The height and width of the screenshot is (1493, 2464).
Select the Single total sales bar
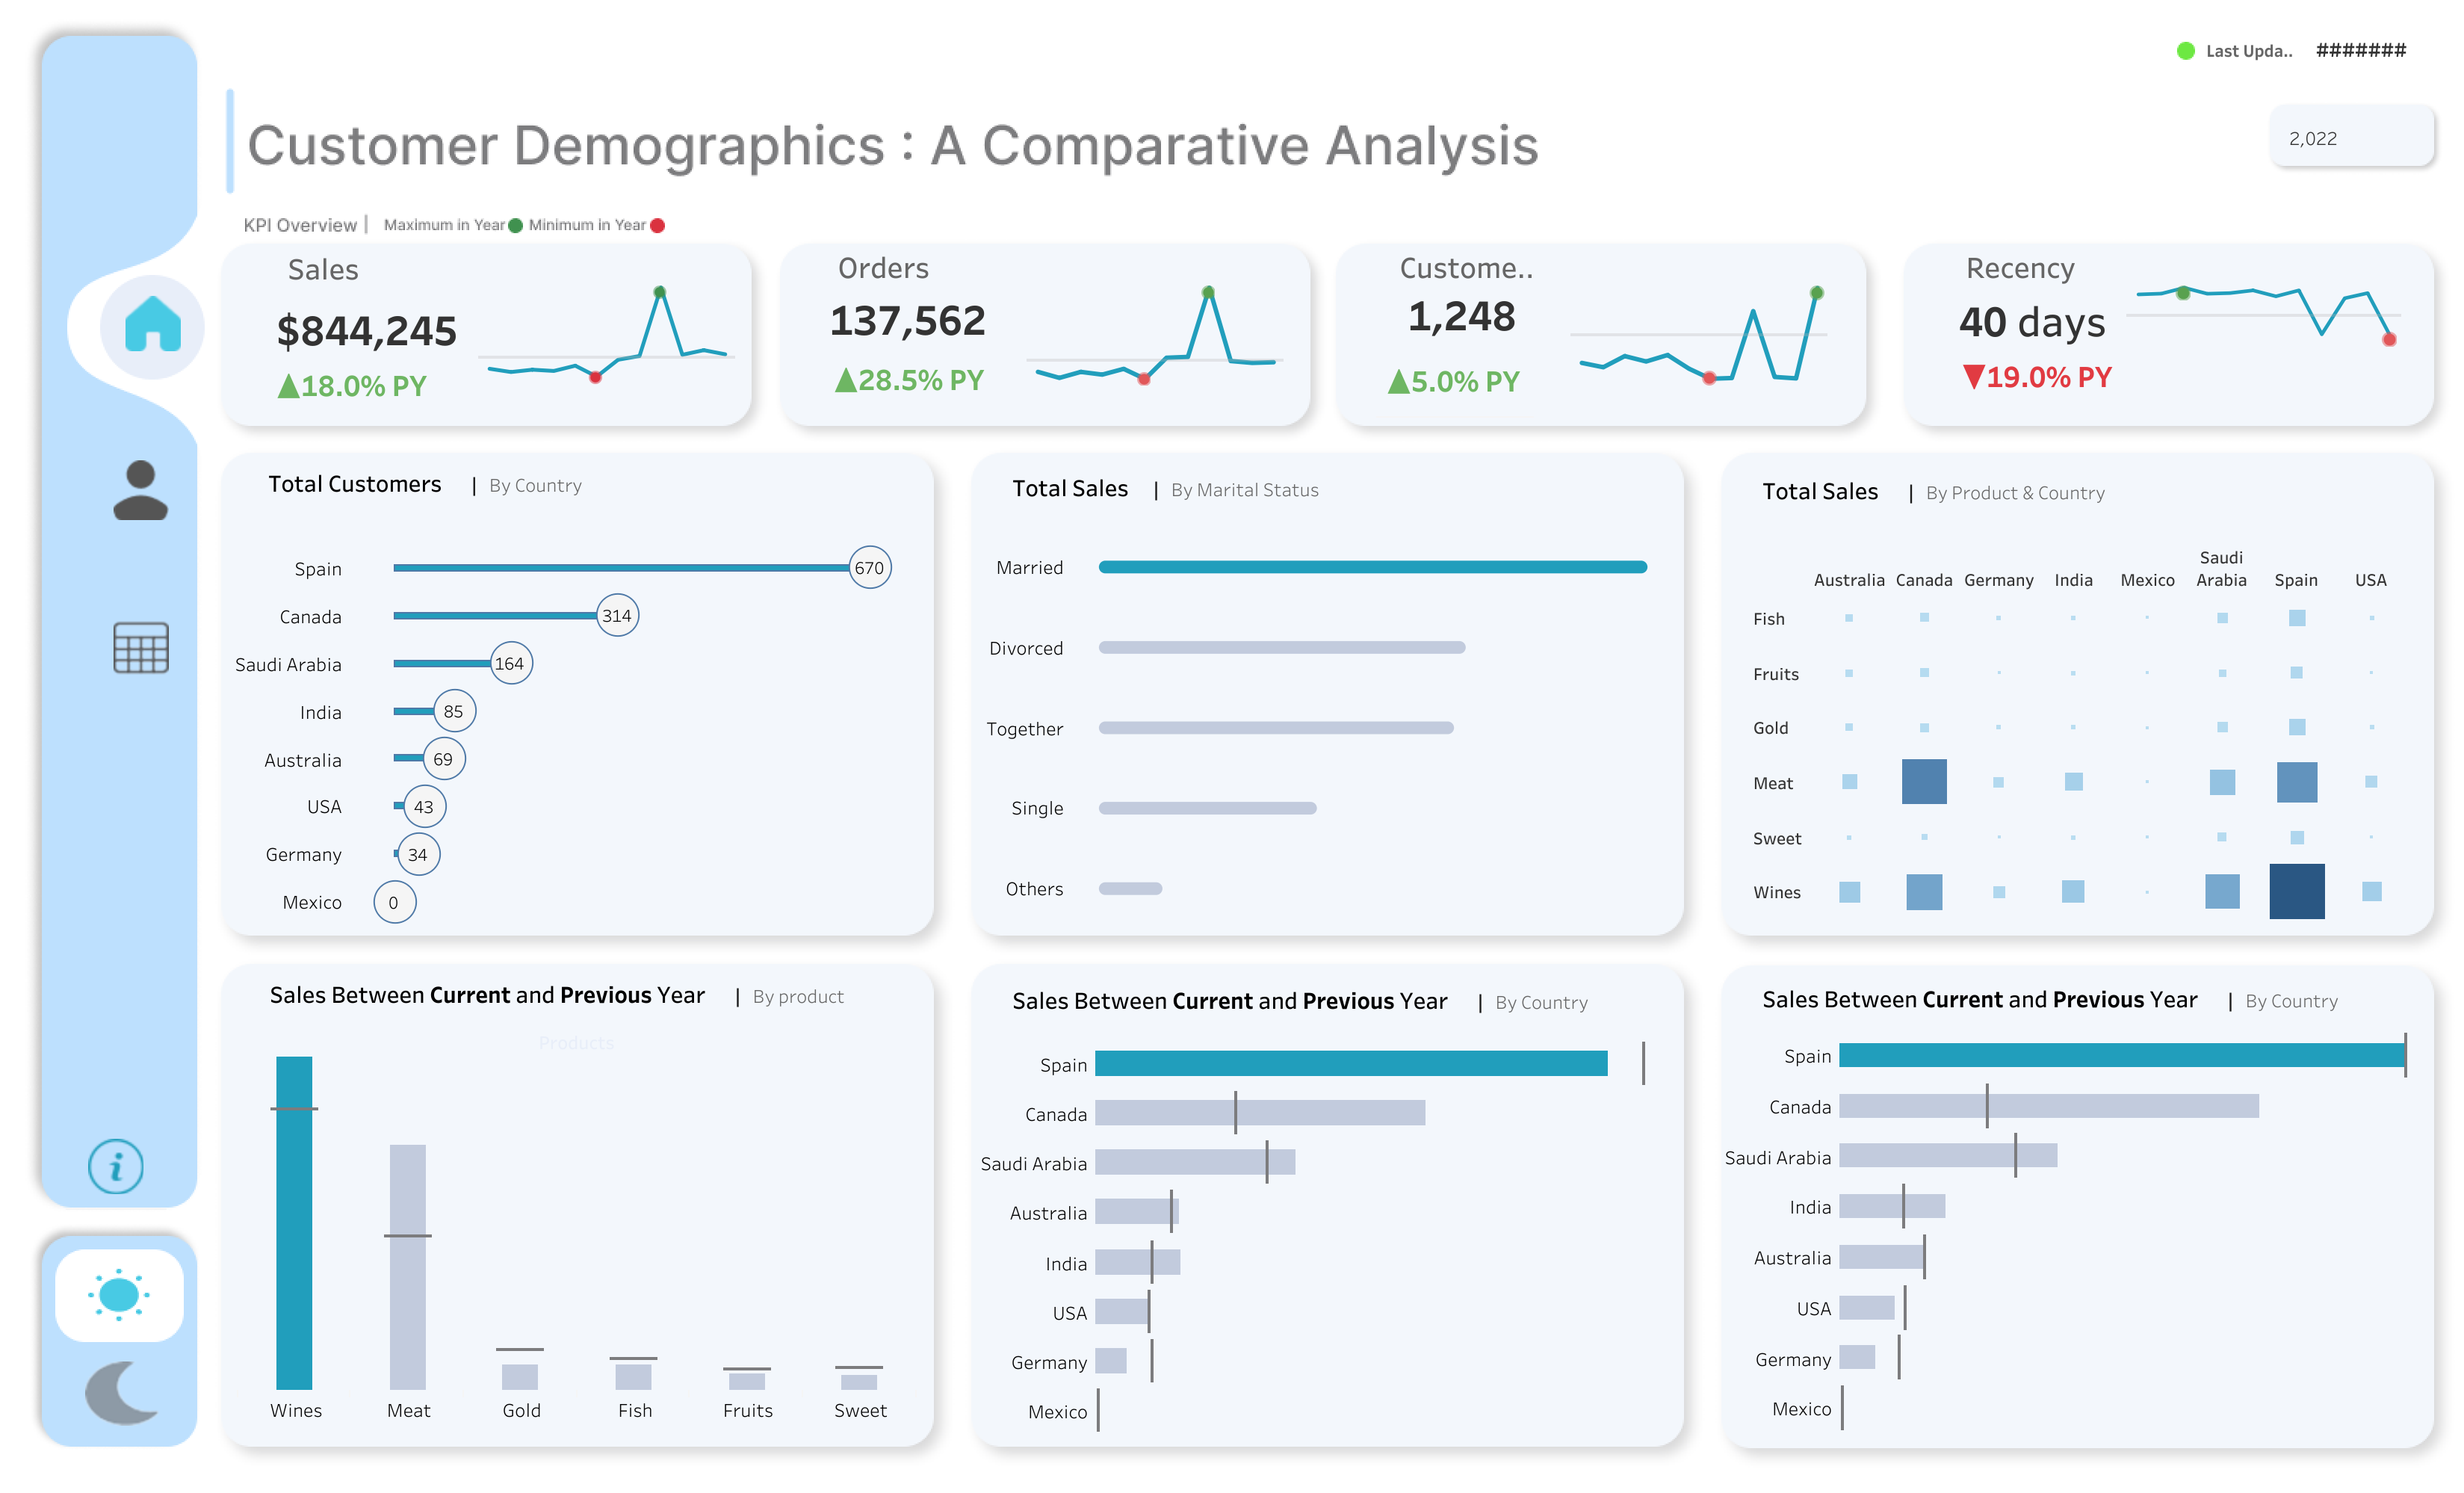1207,808
